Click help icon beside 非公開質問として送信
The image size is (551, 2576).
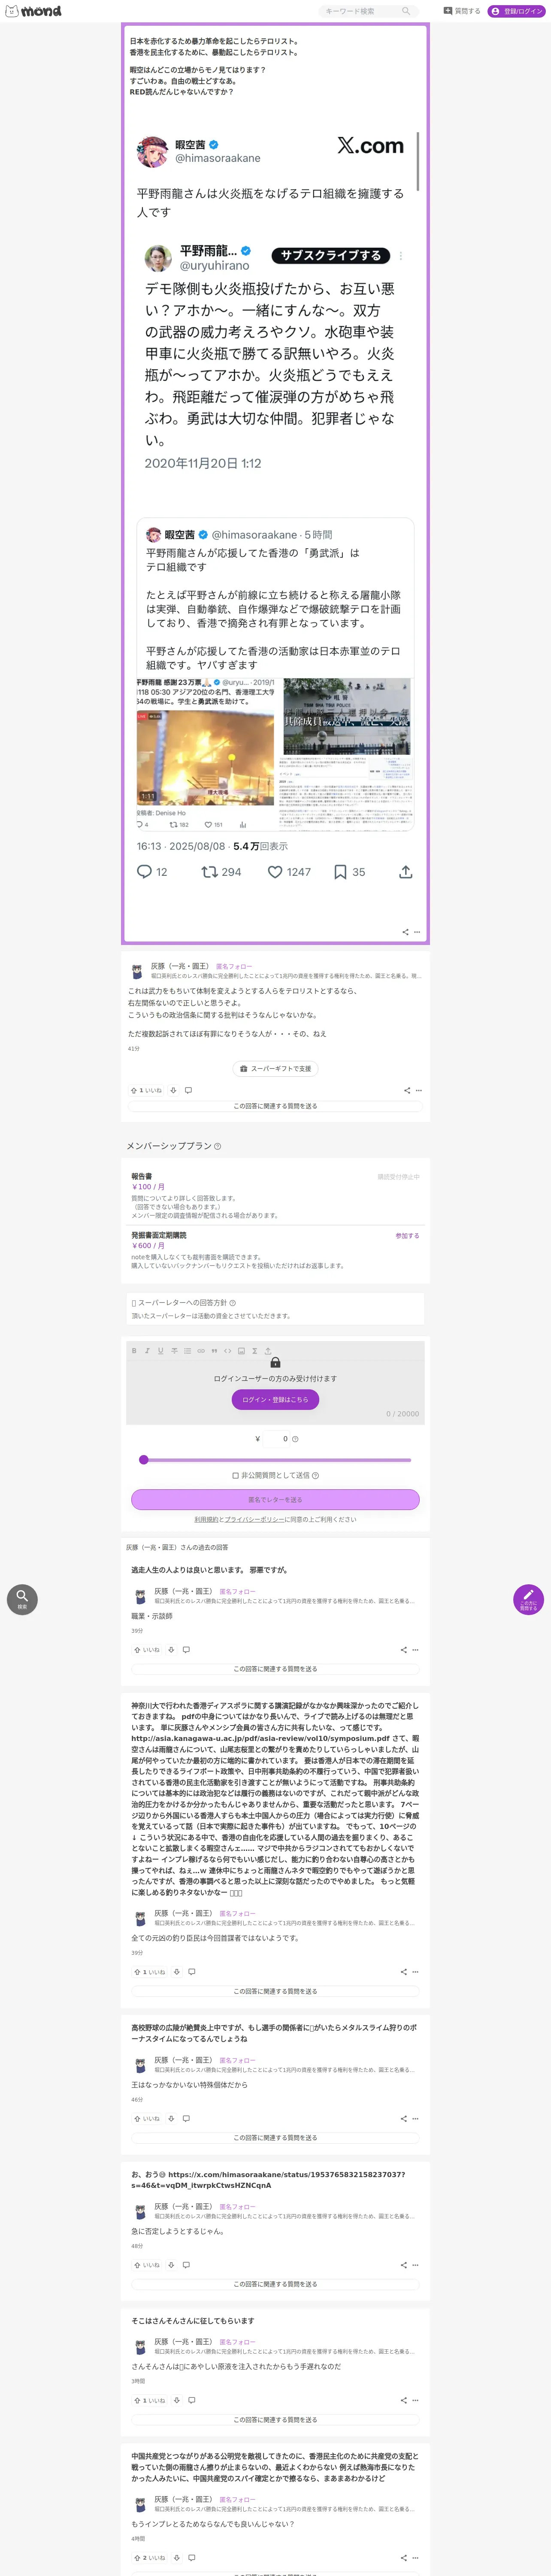point(316,1475)
